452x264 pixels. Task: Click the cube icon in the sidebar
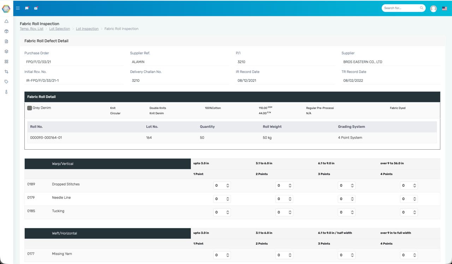6,31
